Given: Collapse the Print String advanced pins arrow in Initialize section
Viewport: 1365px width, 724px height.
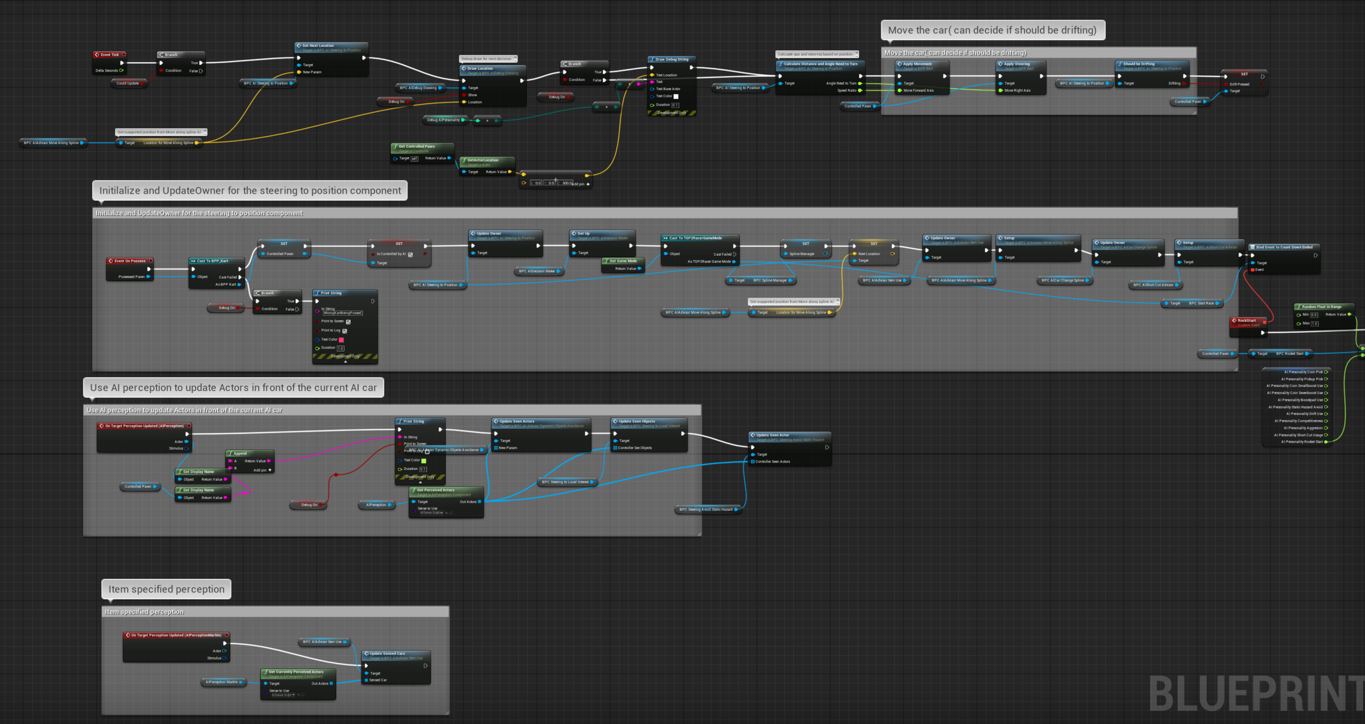Looking at the screenshot, I should (345, 362).
